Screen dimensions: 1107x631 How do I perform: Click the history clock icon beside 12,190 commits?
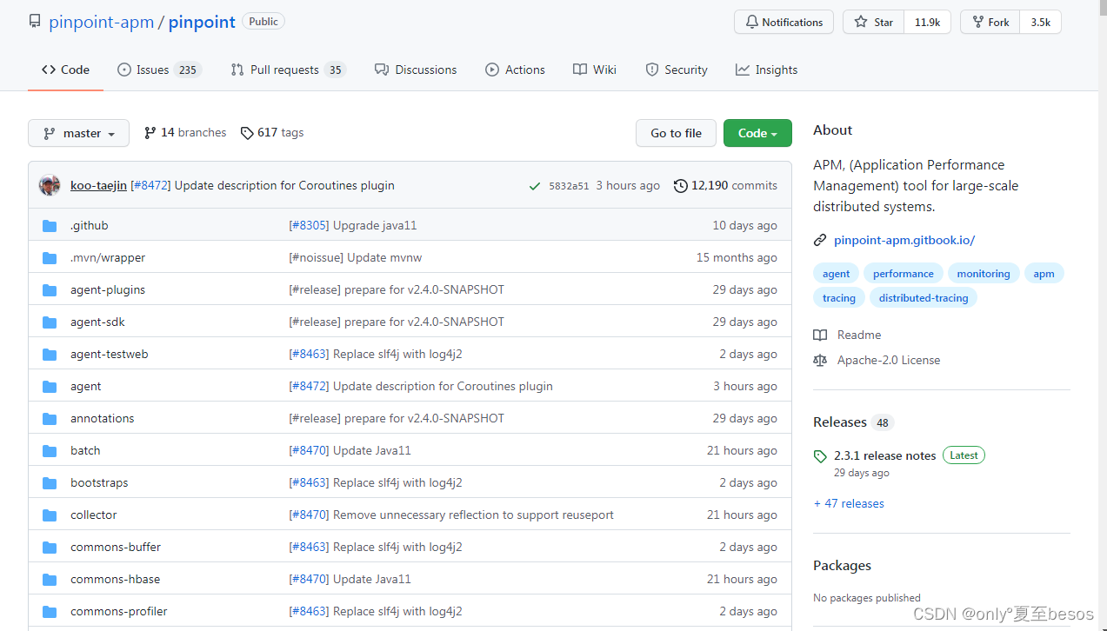681,185
